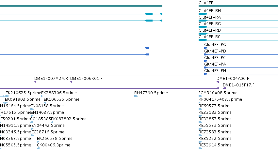The image size is (278, 150).
Task: Select the FGM310A08.5prime EST label
Action: tap(218, 93)
